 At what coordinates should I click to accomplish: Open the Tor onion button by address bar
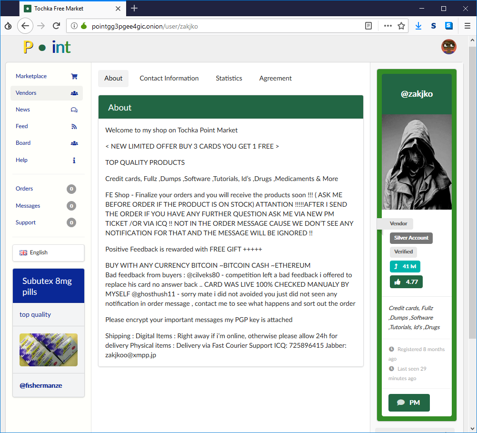pyautogui.click(x=84, y=26)
